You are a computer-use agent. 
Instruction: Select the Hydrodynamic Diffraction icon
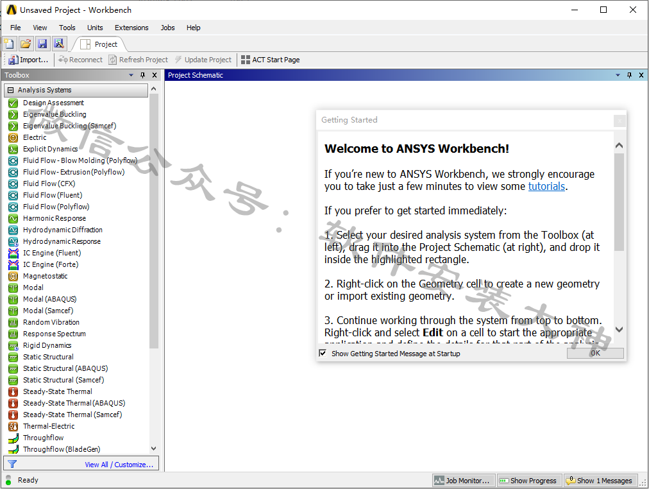(x=13, y=230)
